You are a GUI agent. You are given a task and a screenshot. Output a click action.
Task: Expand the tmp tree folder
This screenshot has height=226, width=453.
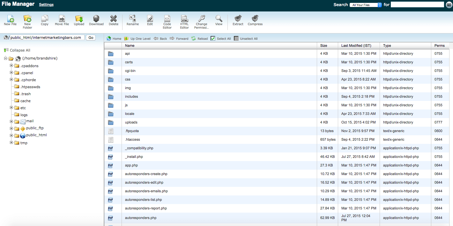click(x=11, y=143)
